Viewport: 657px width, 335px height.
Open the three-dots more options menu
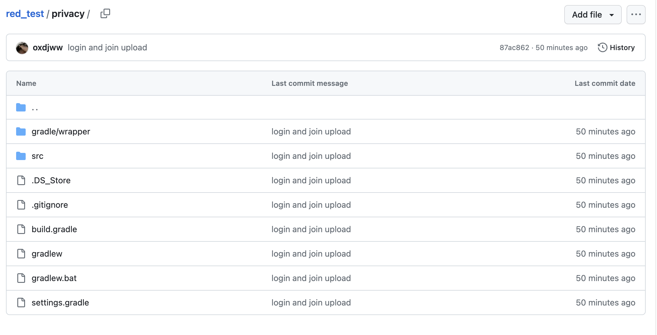636,15
